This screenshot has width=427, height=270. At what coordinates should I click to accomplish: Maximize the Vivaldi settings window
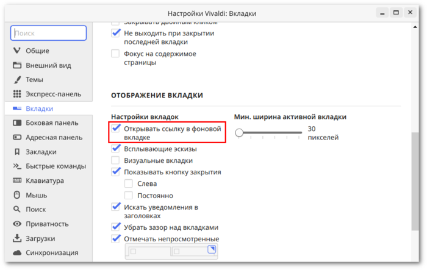pos(396,13)
